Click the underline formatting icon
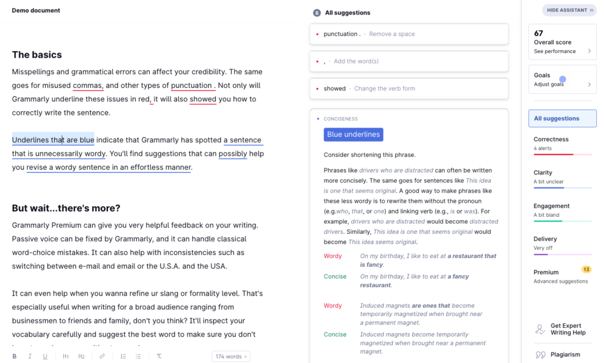Viewport: 604px width, 363px height. (x=45, y=357)
